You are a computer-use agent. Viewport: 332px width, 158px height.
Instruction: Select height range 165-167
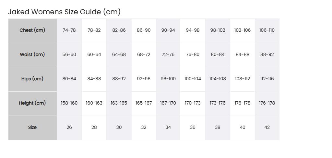(144, 103)
